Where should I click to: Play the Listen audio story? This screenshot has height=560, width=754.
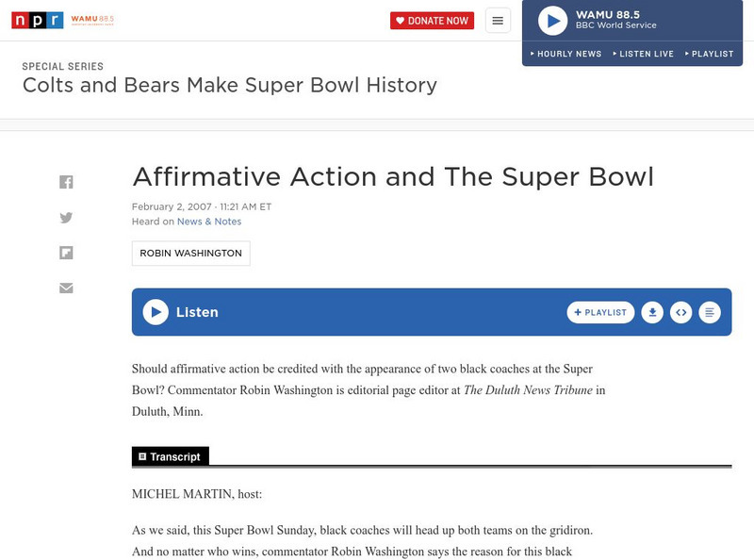pyautogui.click(x=156, y=312)
